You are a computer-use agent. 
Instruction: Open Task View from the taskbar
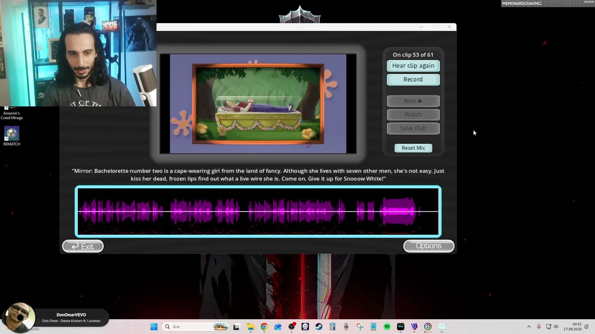(x=237, y=327)
